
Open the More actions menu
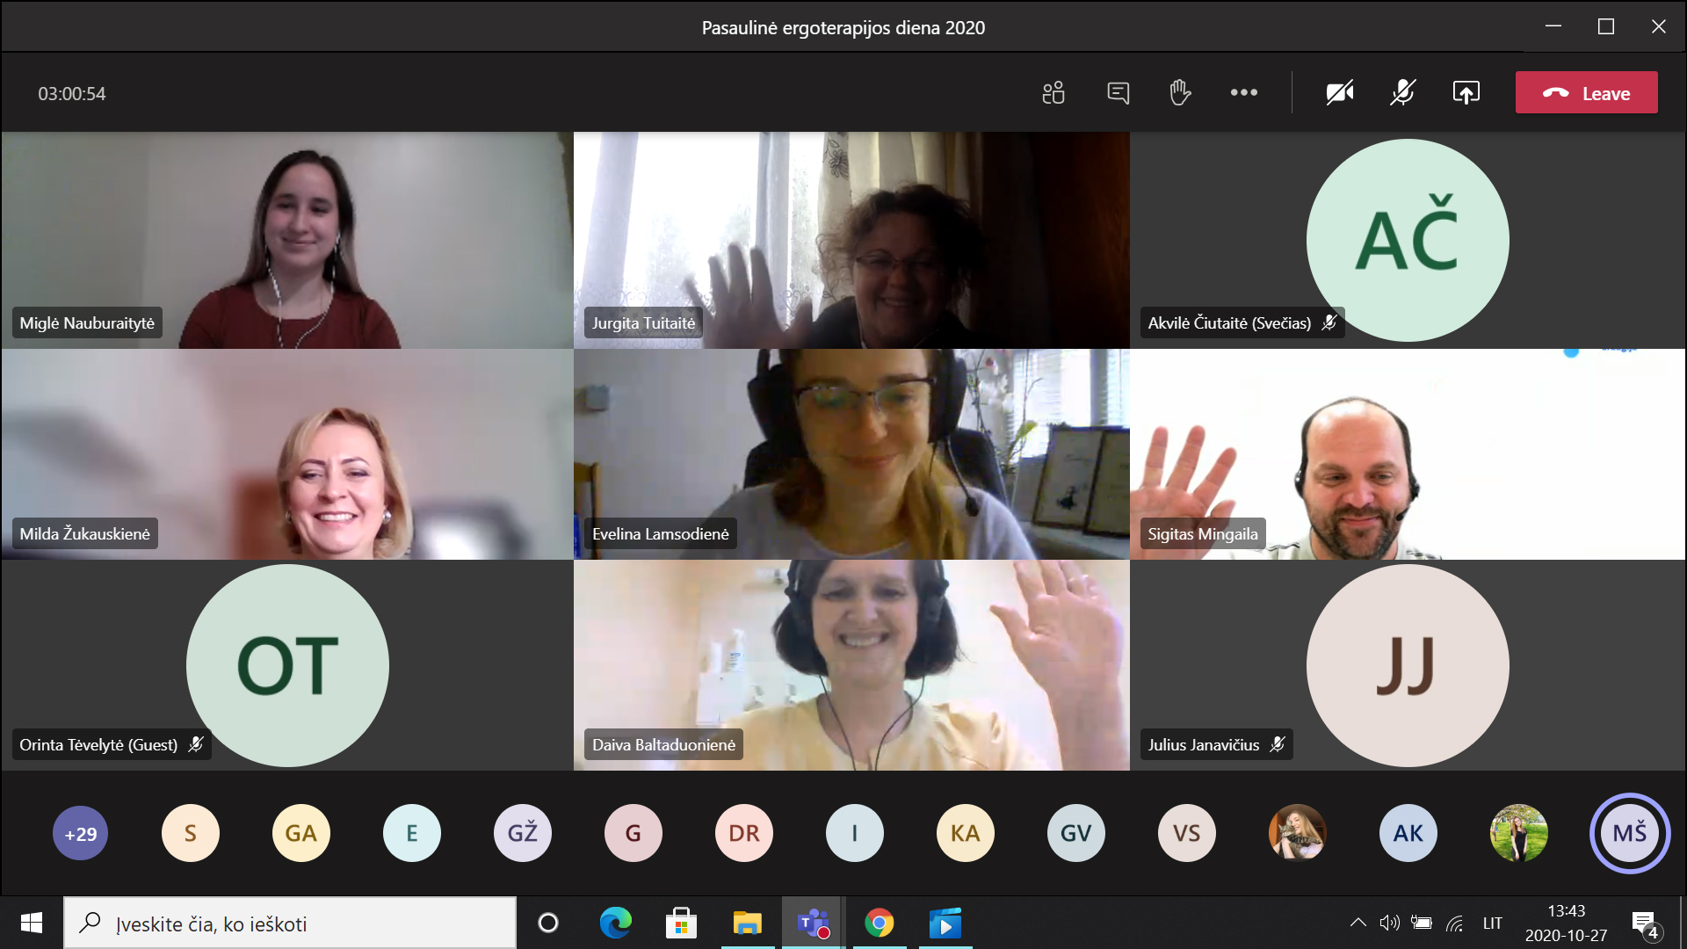tap(1243, 92)
